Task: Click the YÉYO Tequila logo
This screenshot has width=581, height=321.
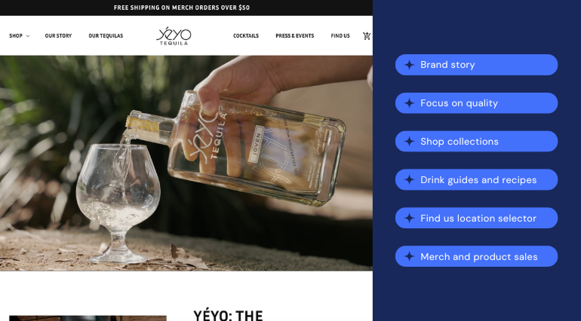Action: click(x=174, y=36)
